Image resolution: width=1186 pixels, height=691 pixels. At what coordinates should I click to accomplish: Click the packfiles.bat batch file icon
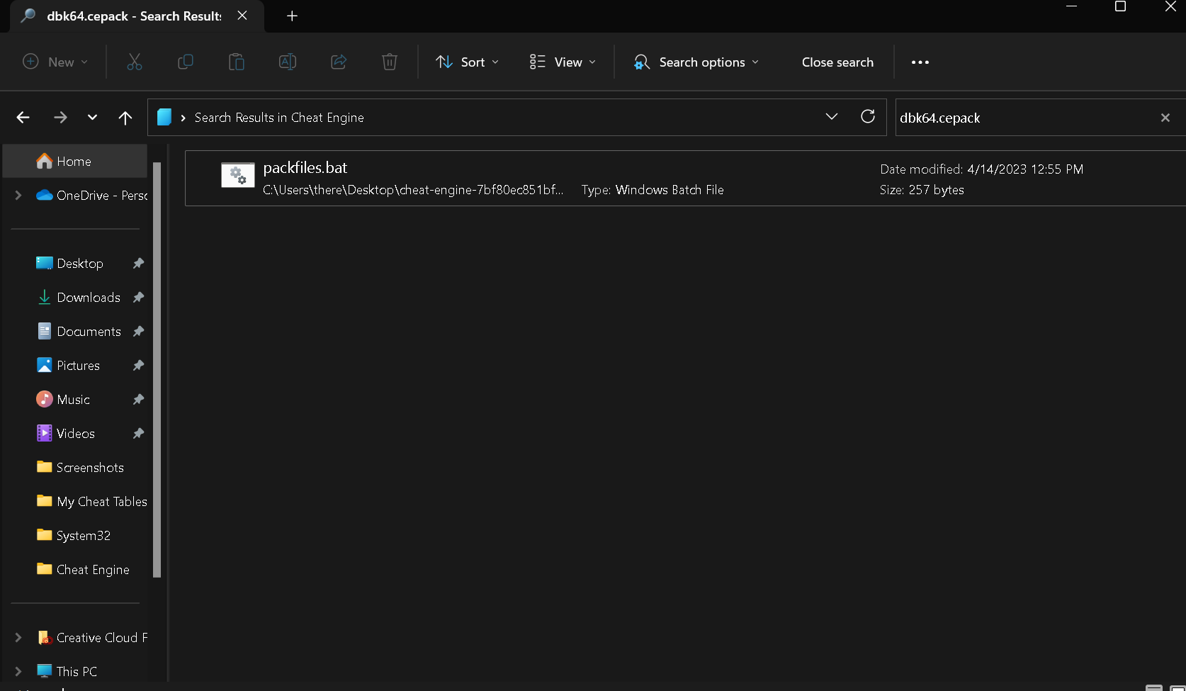(238, 175)
